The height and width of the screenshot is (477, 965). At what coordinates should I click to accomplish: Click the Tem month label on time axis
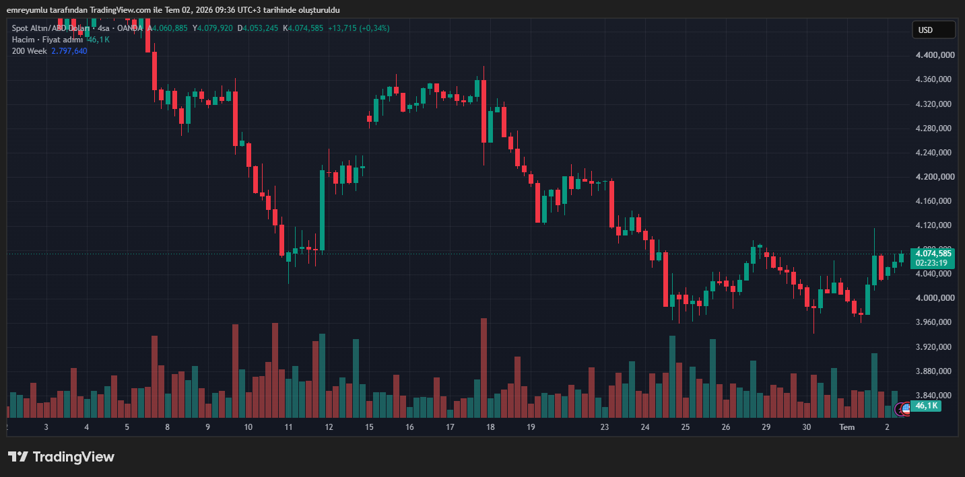point(846,427)
